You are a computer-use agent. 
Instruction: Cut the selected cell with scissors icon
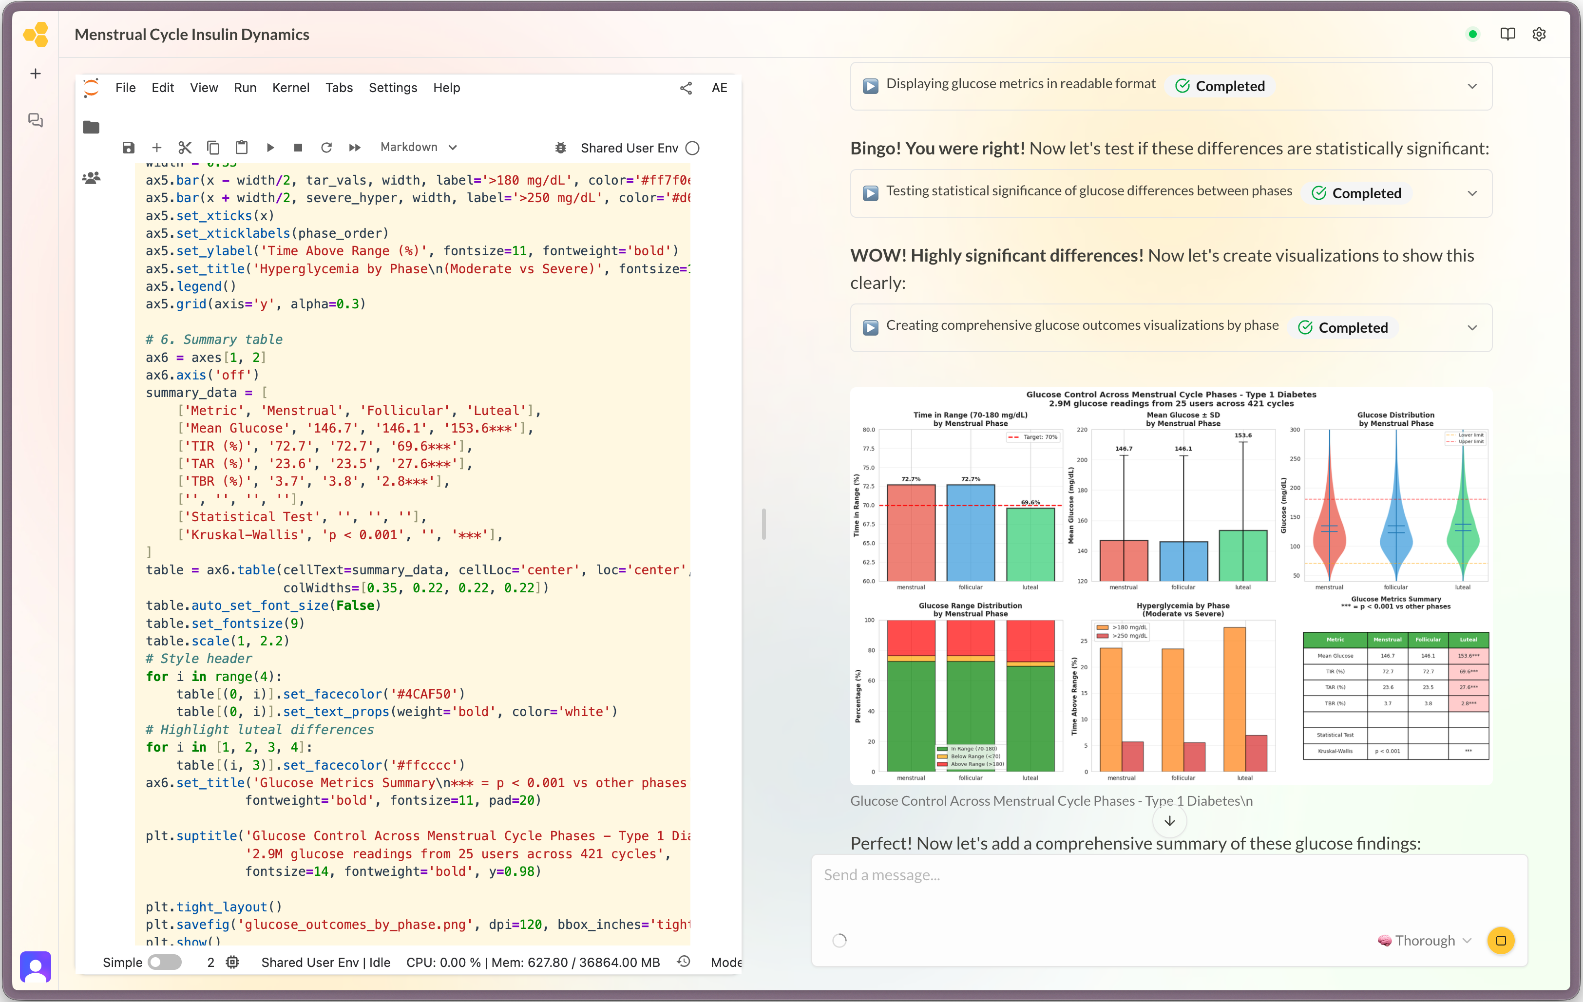coord(185,147)
